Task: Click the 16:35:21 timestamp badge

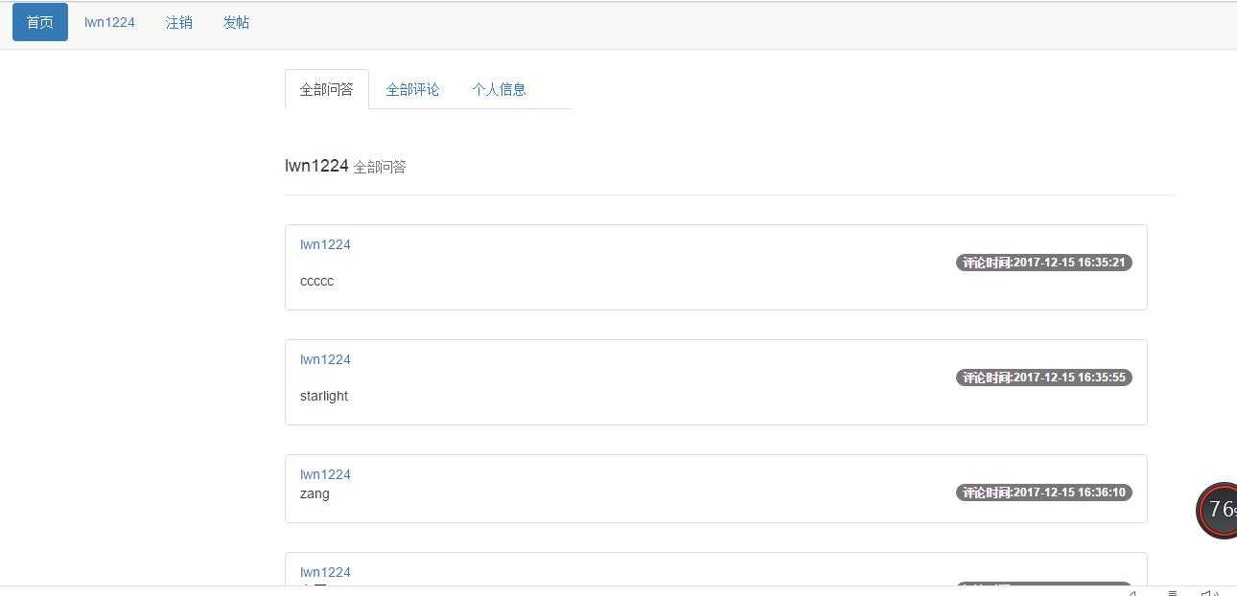Action: (1043, 263)
